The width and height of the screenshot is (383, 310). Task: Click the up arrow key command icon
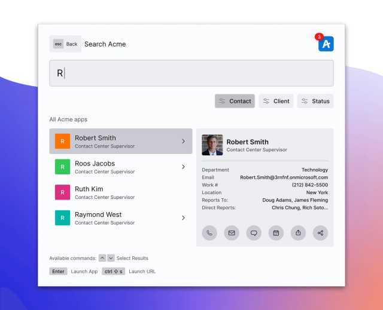[102, 258]
